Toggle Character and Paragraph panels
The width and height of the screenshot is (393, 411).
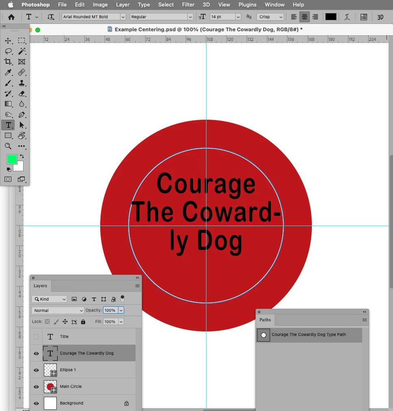tap(364, 17)
